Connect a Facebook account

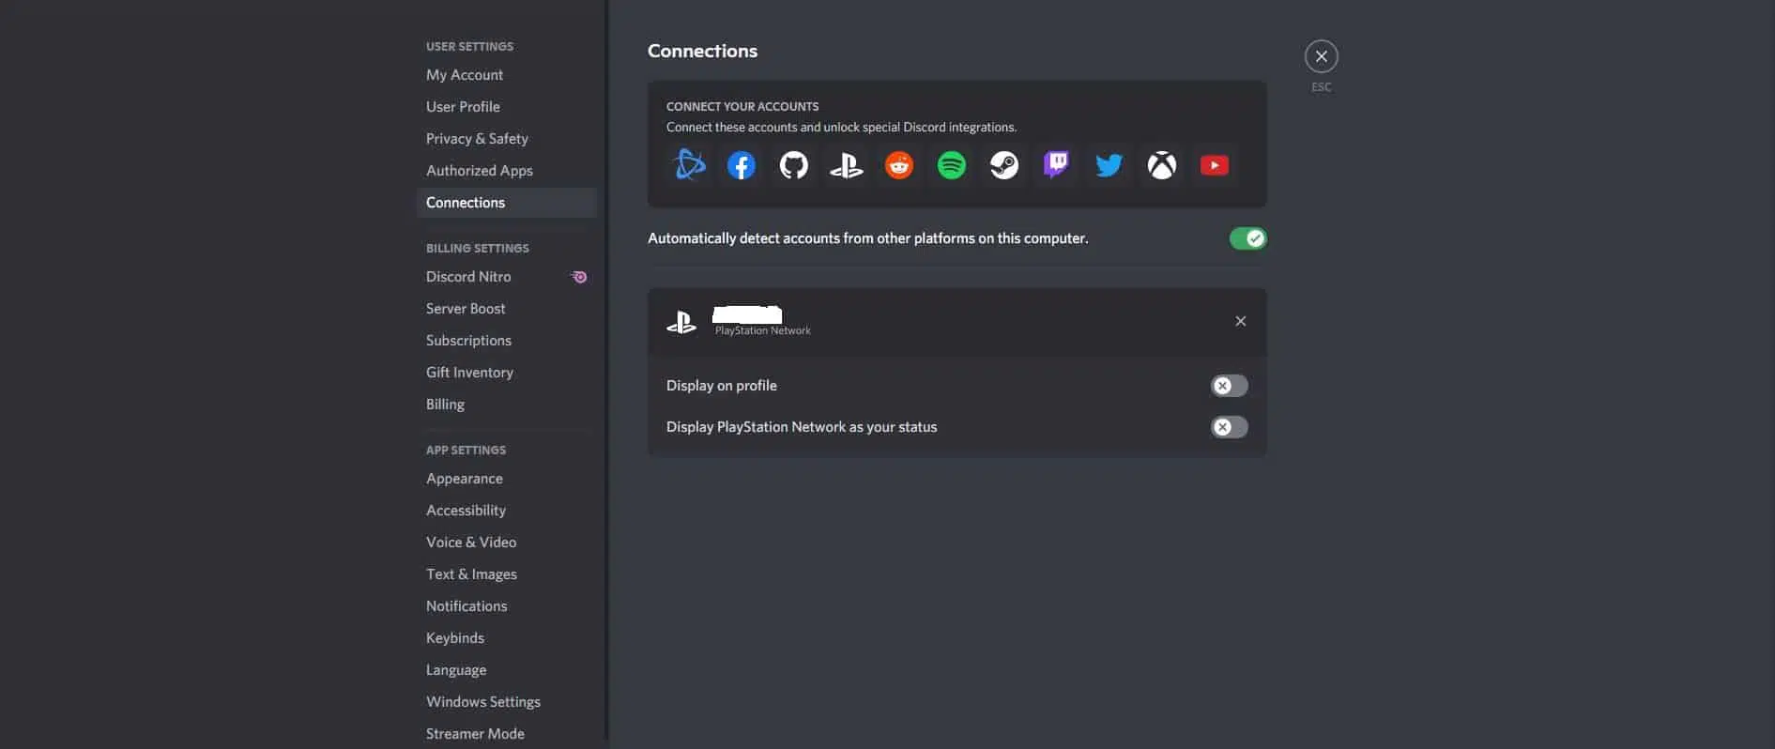click(x=742, y=165)
